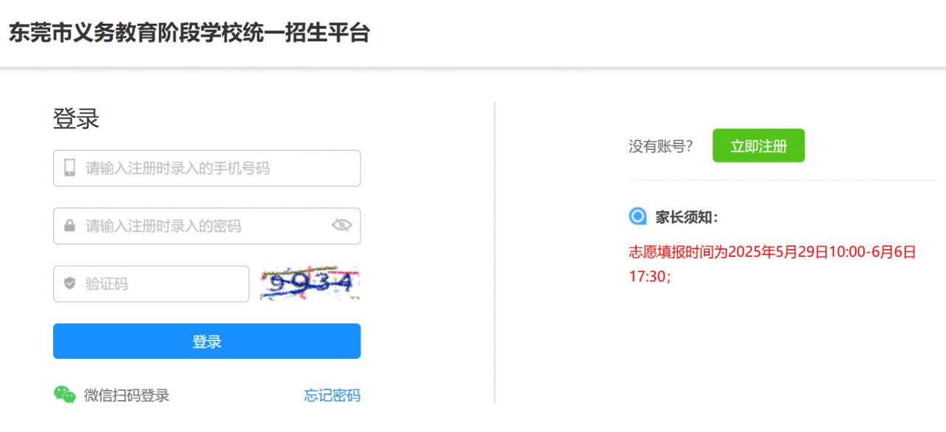Click the green WeChat logo icon
The image size is (946, 432).
(65, 395)
